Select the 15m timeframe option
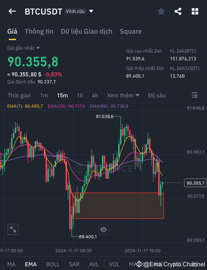 click(x=62, y=95)
